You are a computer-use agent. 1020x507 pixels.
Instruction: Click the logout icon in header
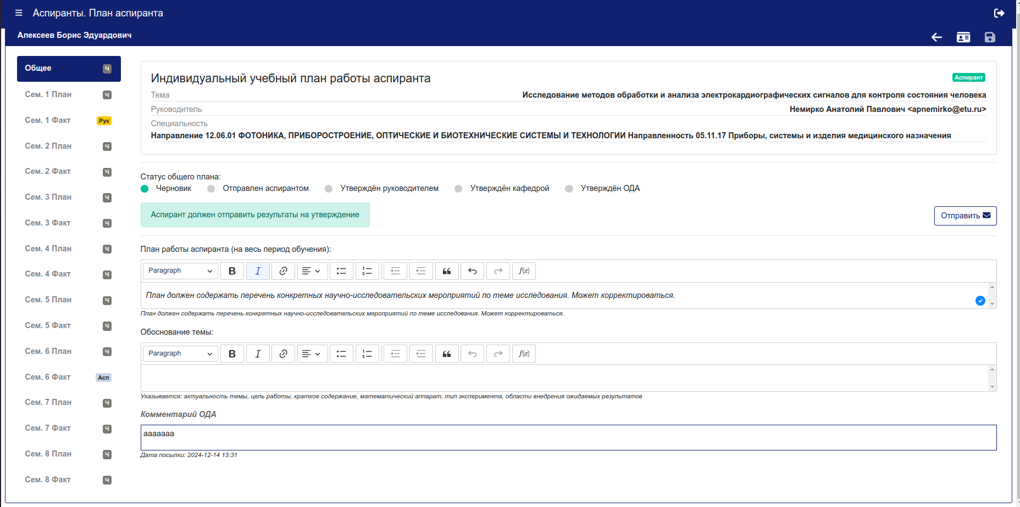pyautogui.click(x=999, y=13)
